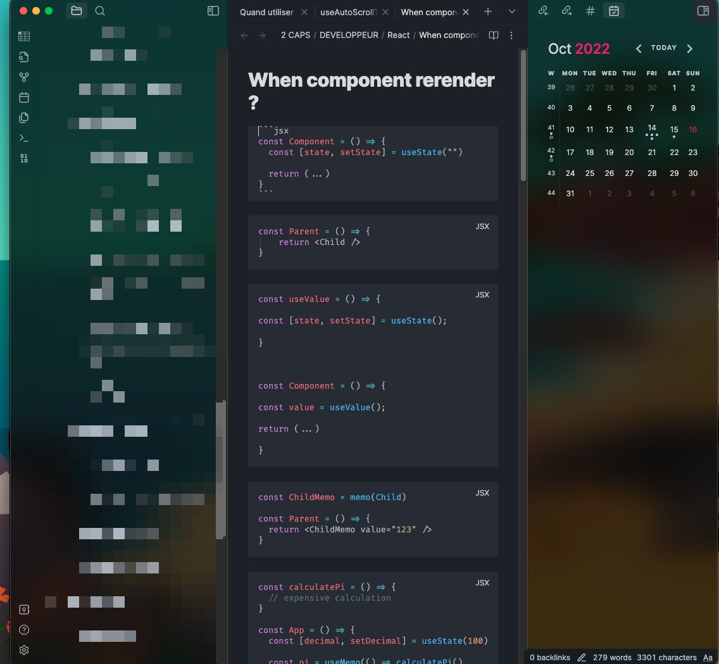This screenshot has height=664, width=719.
Task: Open the note's more options menu
Action: (x=511, y=35)
